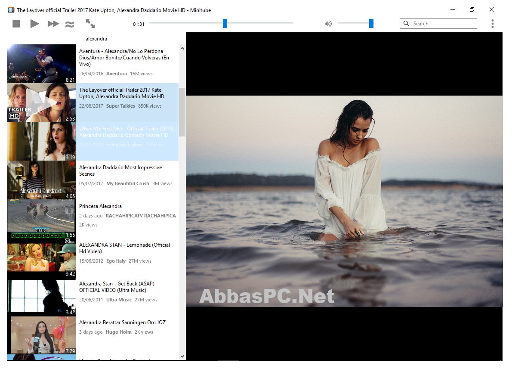The height and width of the screenshot is (372, 512).
Task: Select title 'Princesa Alexandra'
Action: [x=100, y=206]
